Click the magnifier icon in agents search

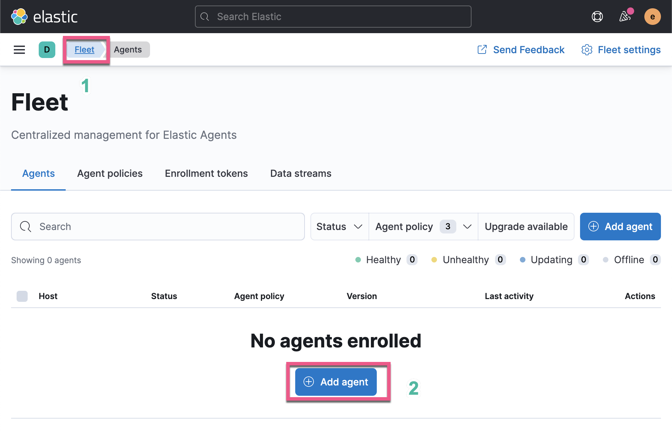point(26,227)
